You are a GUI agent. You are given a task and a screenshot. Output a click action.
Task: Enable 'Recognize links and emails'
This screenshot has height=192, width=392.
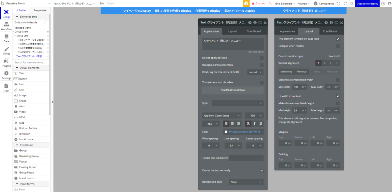[x=262, y=65]
